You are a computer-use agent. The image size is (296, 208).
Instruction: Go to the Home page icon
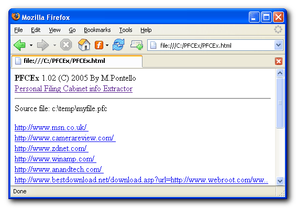point(84,45)
